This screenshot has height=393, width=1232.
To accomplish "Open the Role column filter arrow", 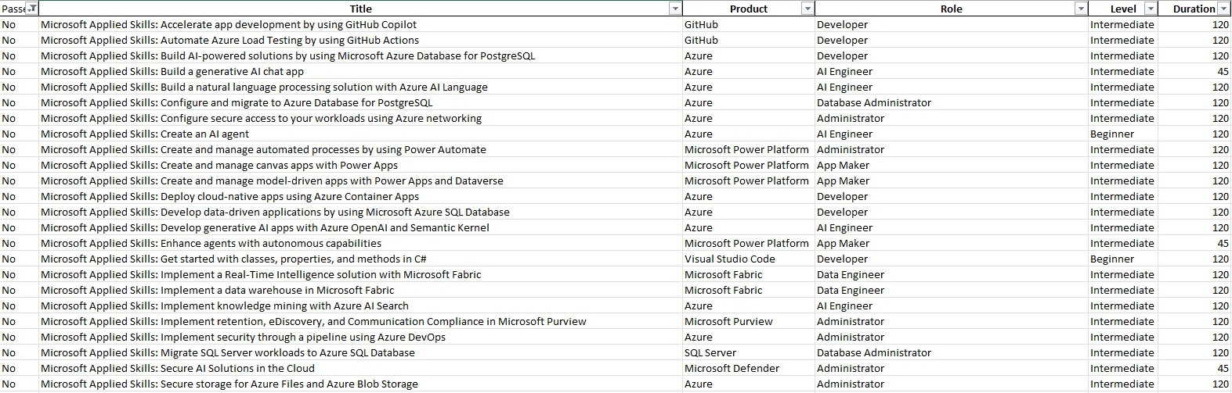I will [x=1081, y=9].
